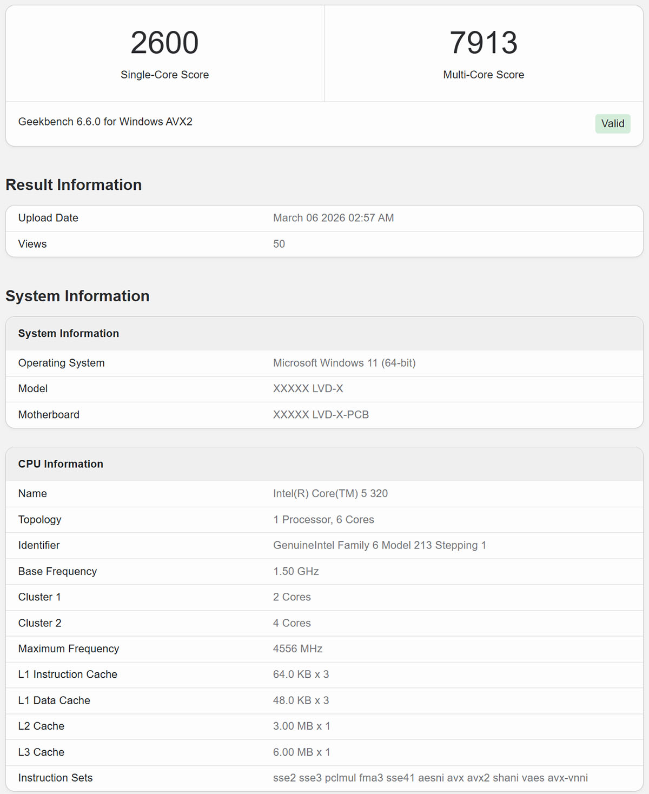Click the upload date March 06 2026 value

coord(333,218)
